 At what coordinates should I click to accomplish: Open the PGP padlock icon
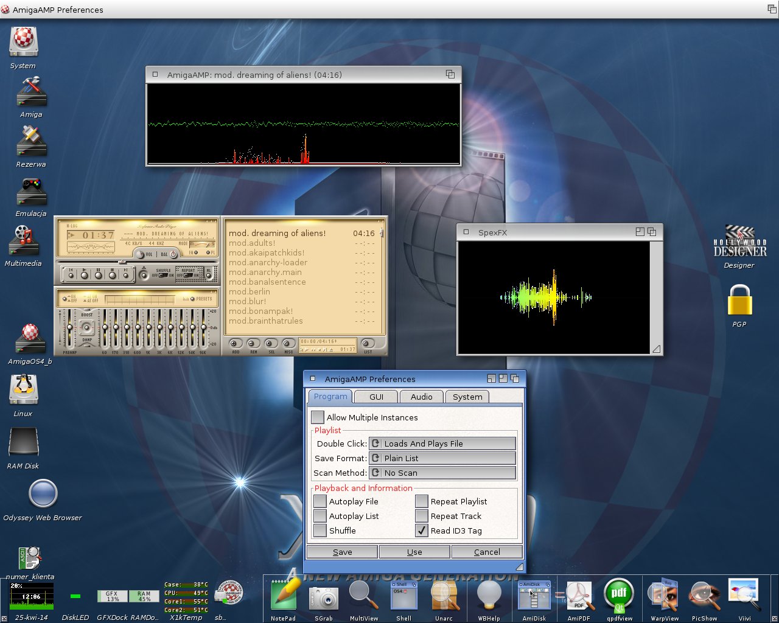point(739,300)
